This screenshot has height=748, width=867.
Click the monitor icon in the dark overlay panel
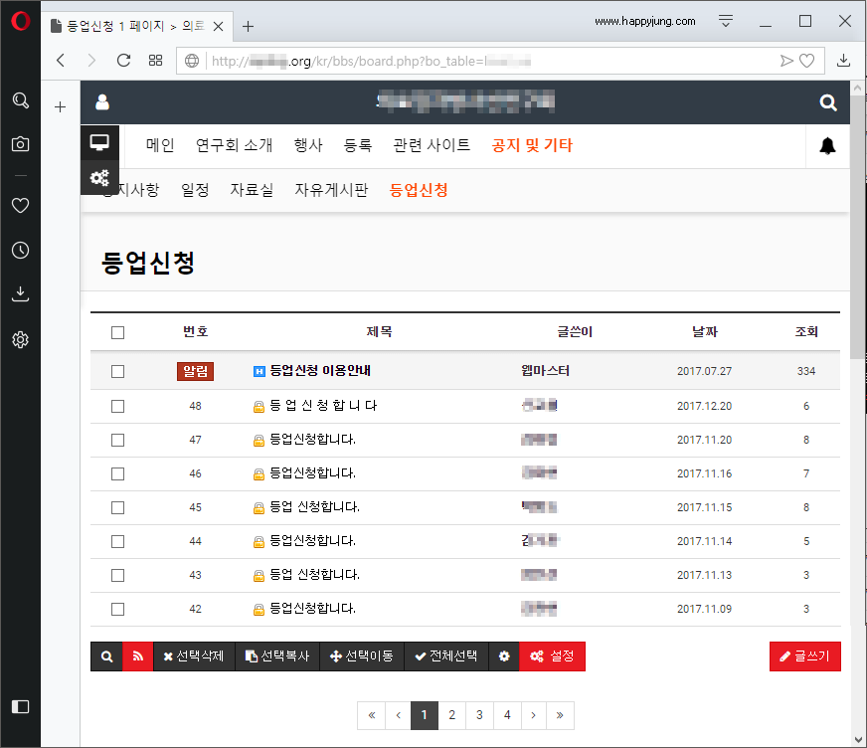tap(99, 142)
